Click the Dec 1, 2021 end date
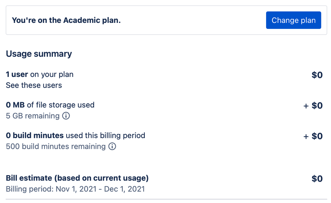331x203 pixels. (124, 189)
